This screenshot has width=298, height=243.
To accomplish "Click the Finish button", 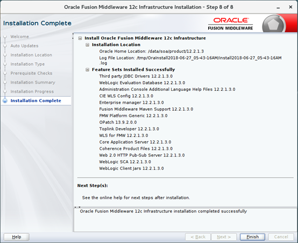I will tap(252, 237).
